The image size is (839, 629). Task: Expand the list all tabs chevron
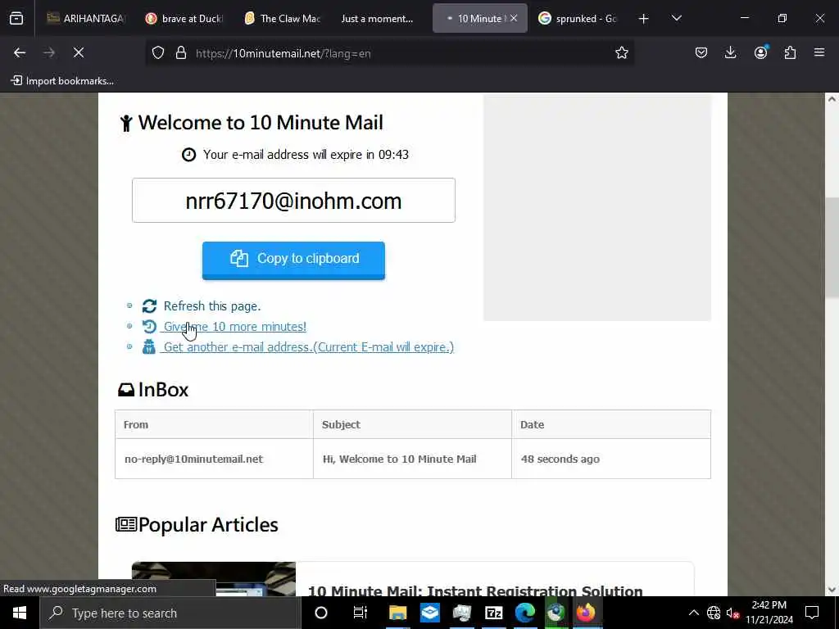676,19
